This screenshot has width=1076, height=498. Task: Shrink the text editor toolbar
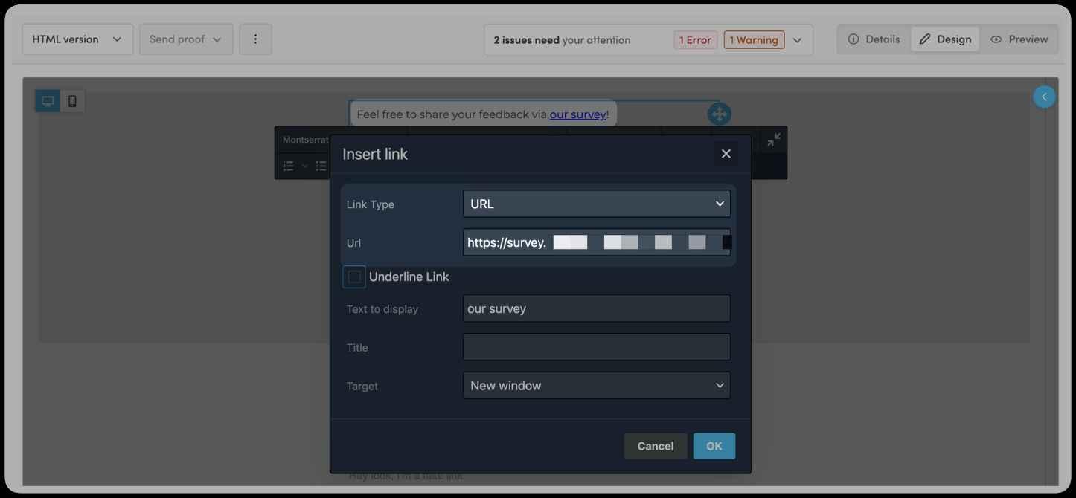point(774,139)
